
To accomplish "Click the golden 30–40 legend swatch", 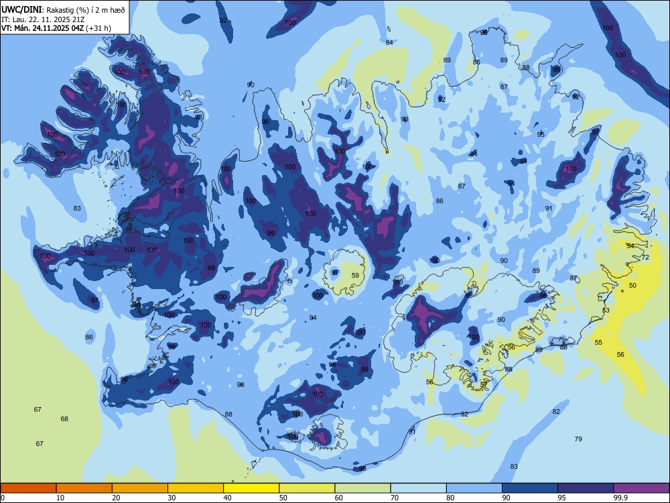I will pos(196,488).
